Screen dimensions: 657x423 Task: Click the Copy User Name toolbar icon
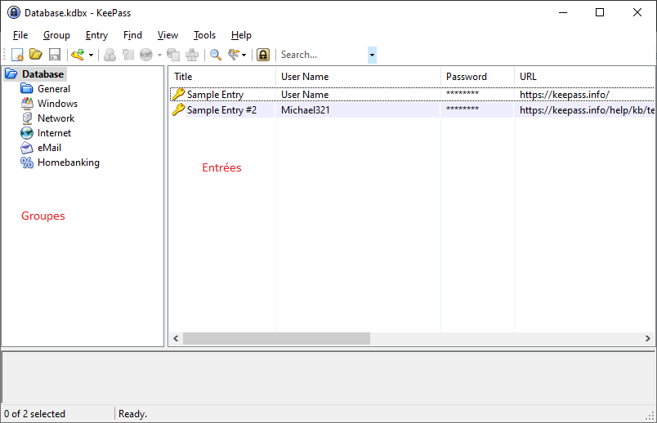coord(109,55)
